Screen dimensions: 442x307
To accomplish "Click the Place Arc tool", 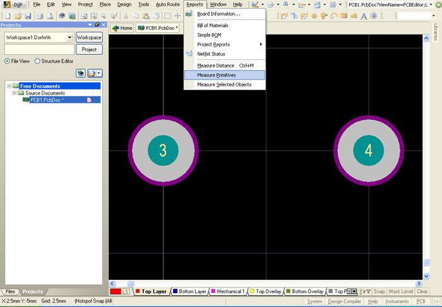I will coord(335,16).
